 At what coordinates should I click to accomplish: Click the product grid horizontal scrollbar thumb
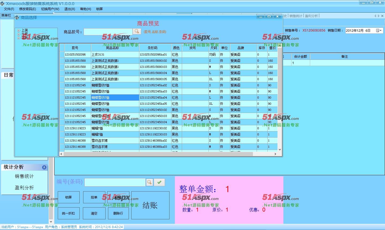[x=158, y=154]
